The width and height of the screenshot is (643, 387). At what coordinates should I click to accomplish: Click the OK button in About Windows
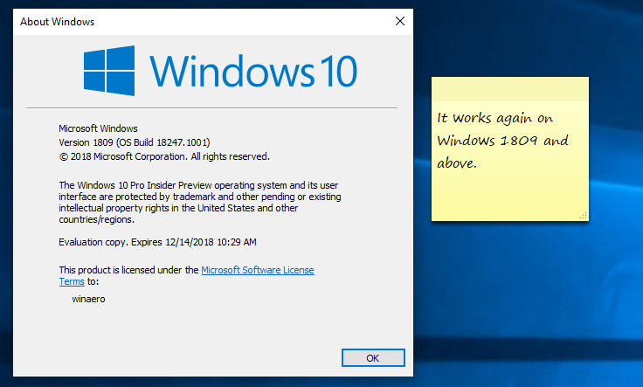pyautogui.click(x=373, y=358)
